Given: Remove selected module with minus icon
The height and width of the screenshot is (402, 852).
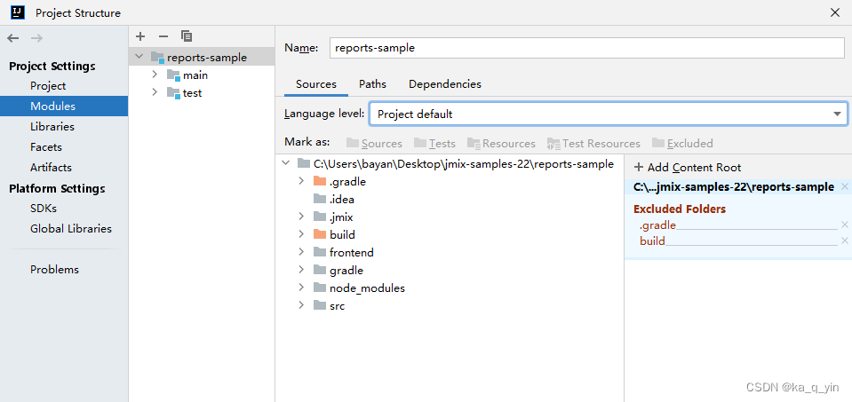Looking at the screenshot, I should (x=163, y=36).
